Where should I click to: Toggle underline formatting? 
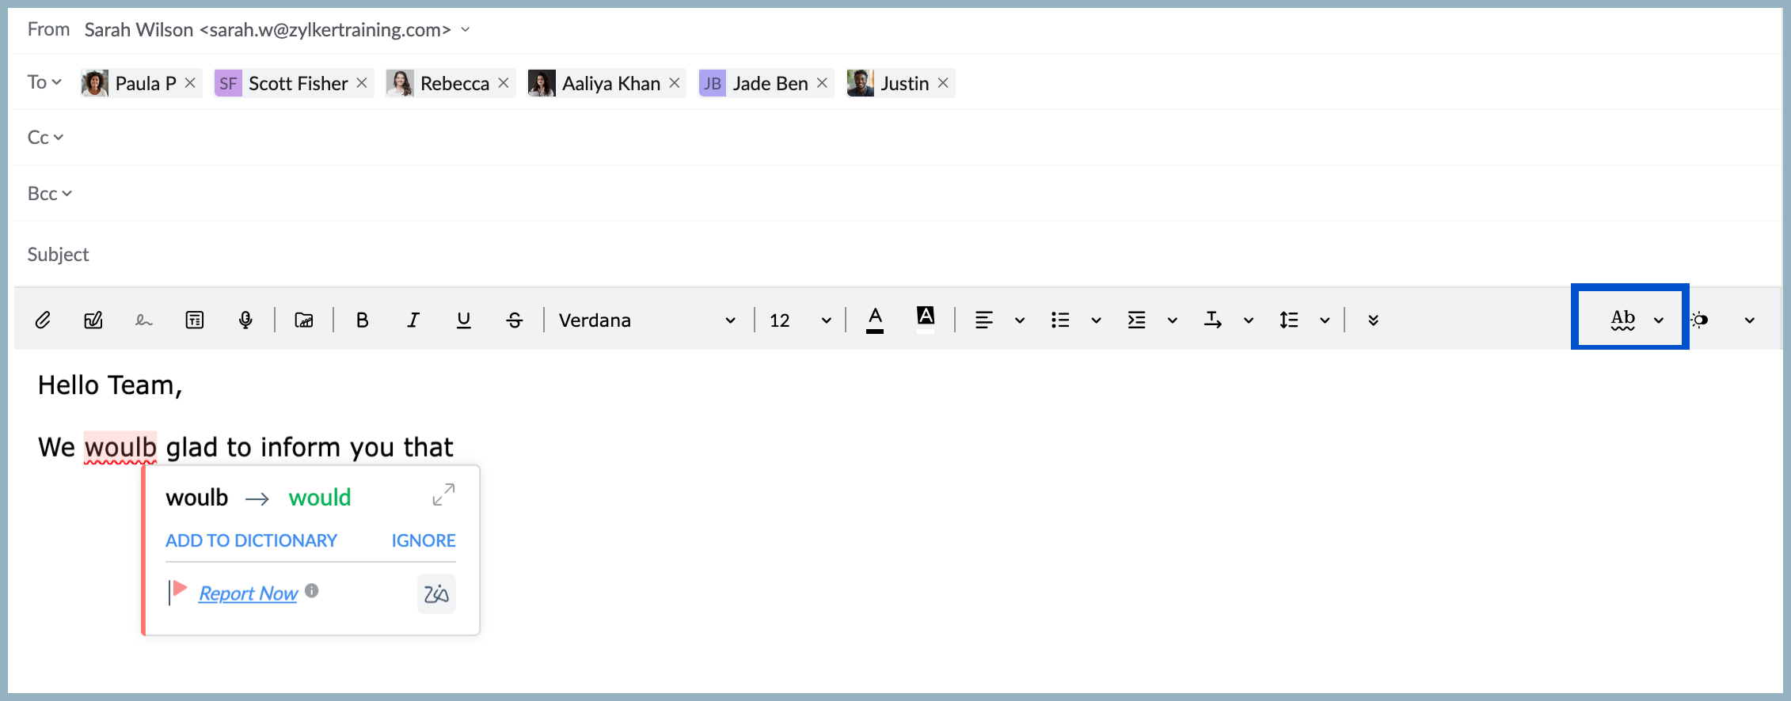coord(464,320)
